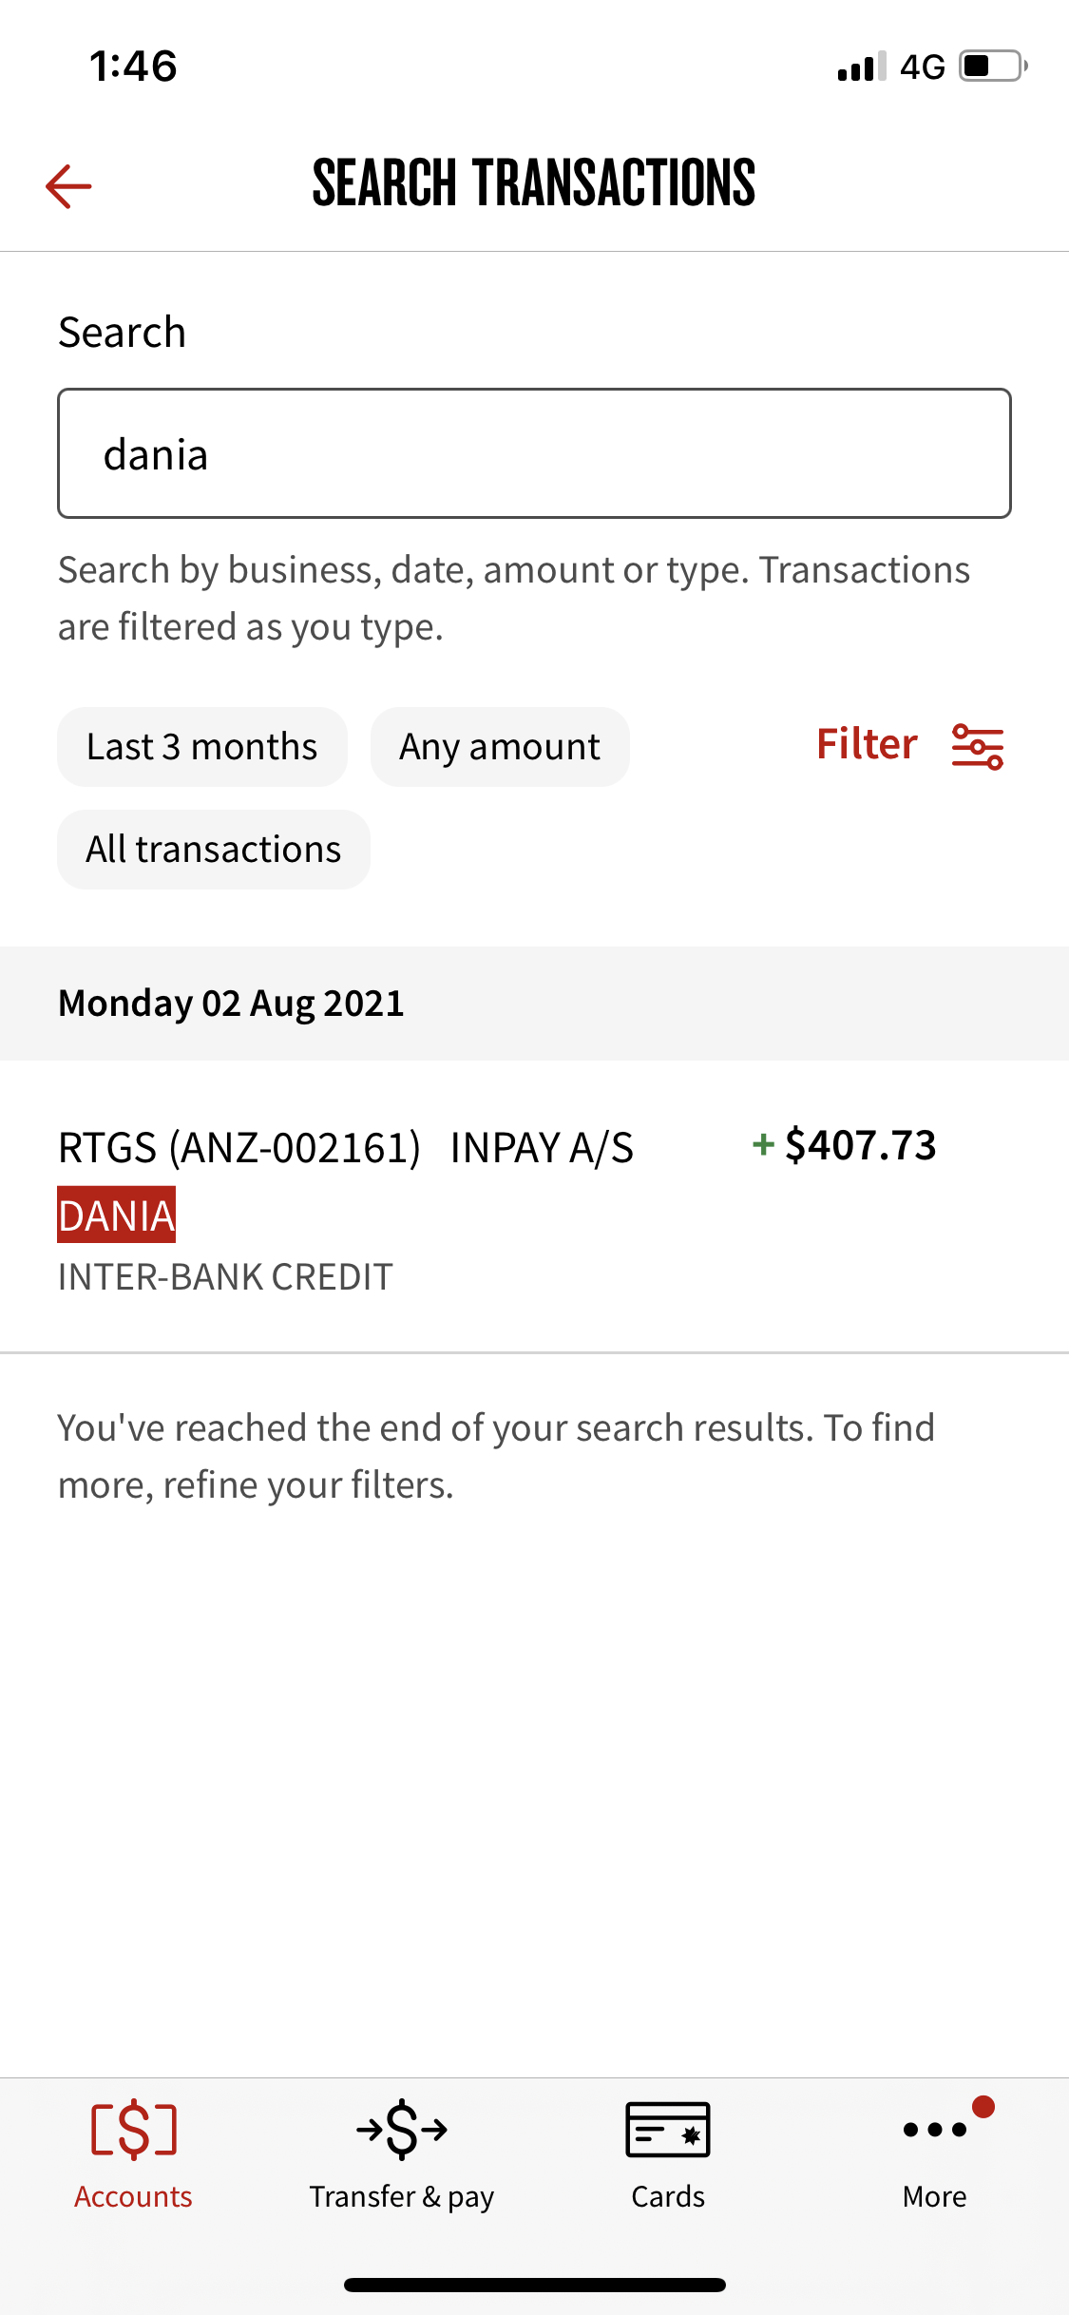Screen dimensions: 1069x2315
Task: Tap the highlighted DANIA match text
Action: [x=117, y=1215]
